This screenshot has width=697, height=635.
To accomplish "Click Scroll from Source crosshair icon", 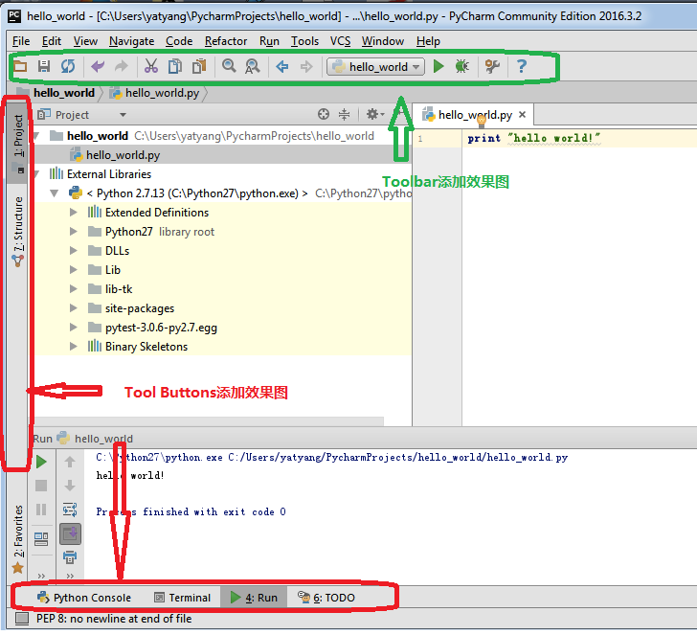I will pos(324,115).
